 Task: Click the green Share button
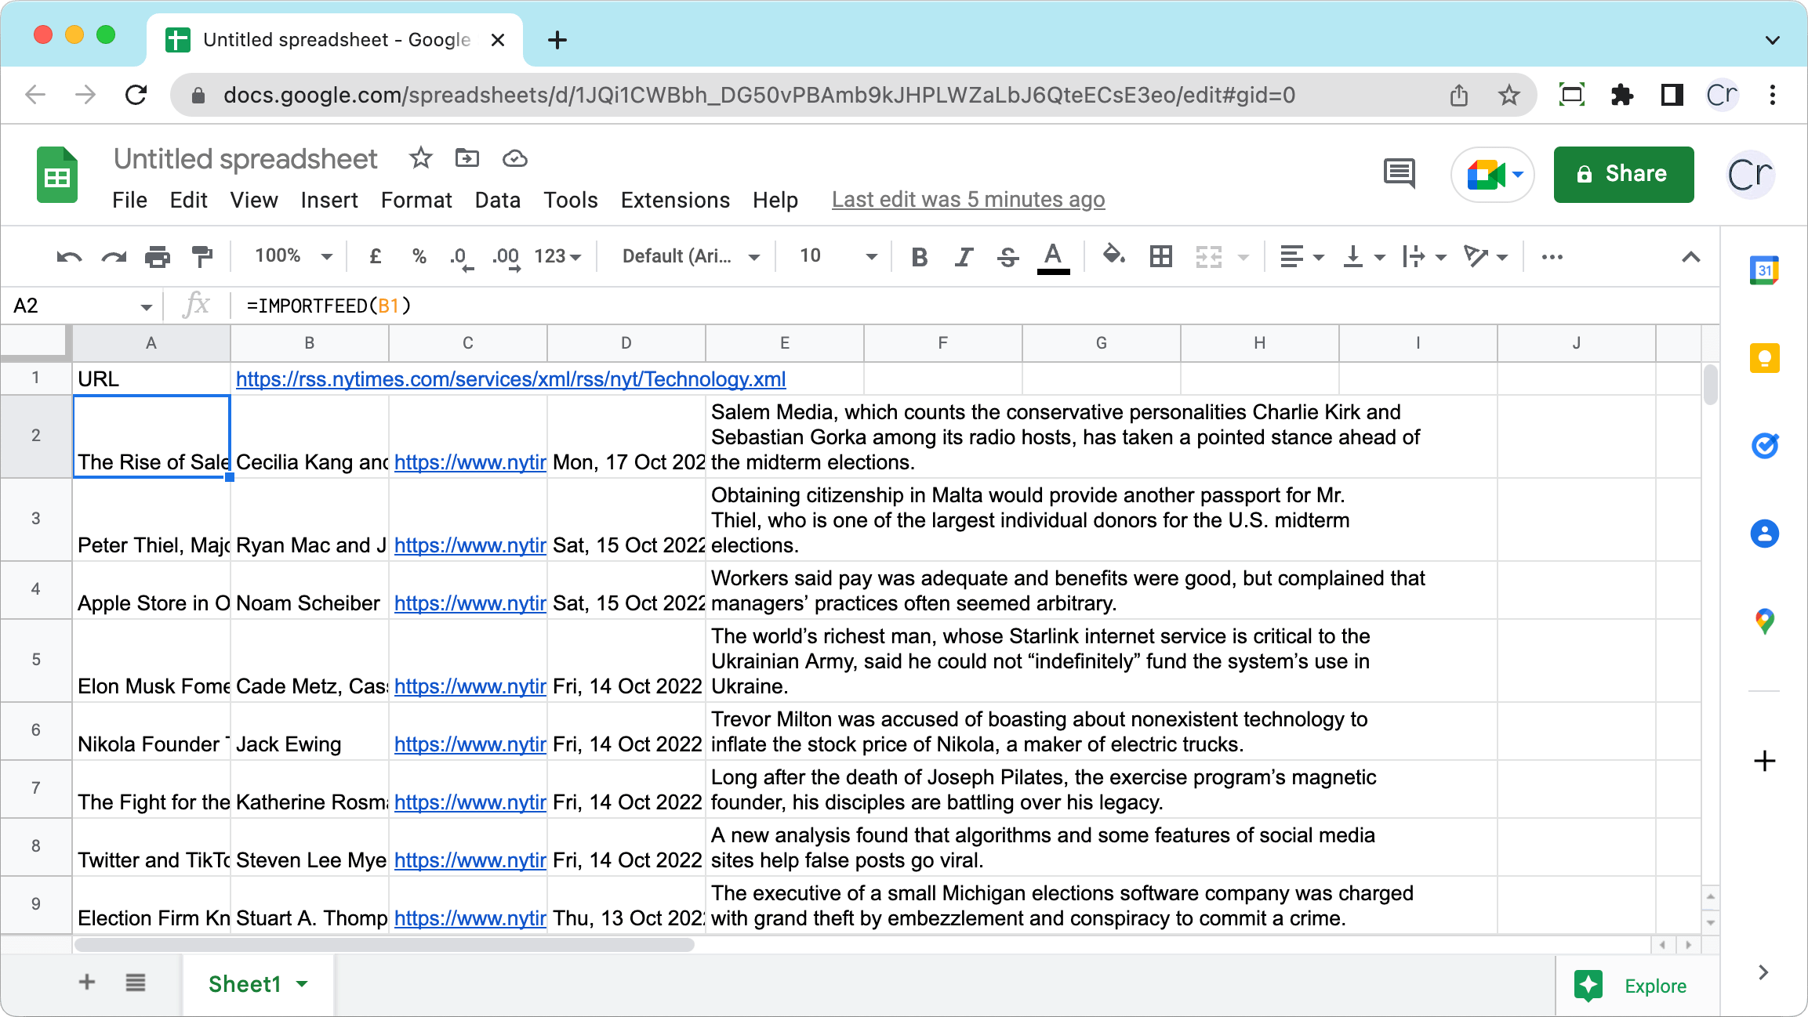1624,174
